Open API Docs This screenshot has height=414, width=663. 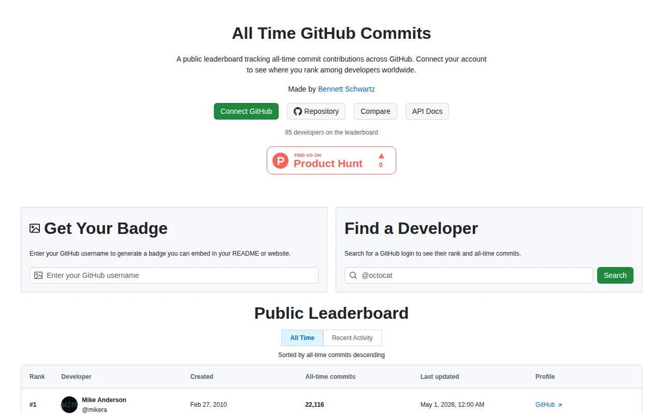coord(427,111)
